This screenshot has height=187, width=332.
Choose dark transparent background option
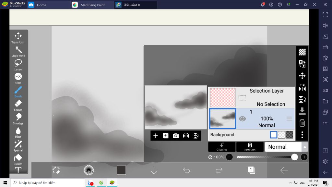tap(289, 135)
